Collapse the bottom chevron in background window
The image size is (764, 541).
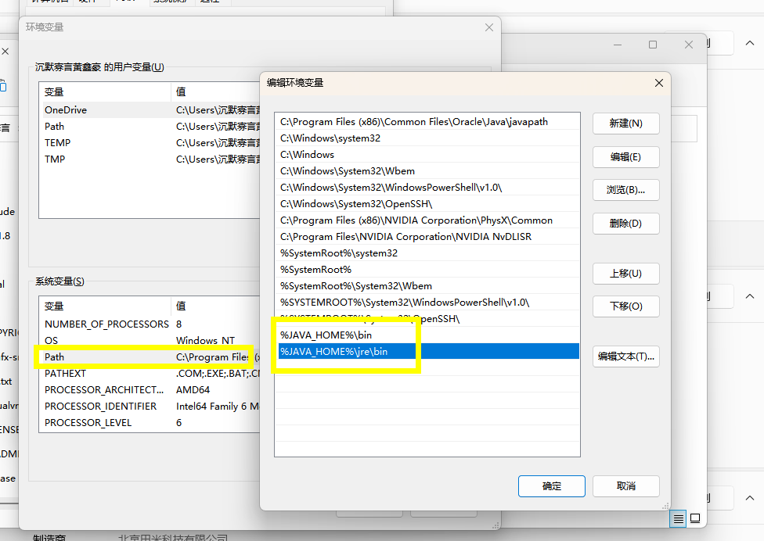pyautogui.click(x=750, y=498)
